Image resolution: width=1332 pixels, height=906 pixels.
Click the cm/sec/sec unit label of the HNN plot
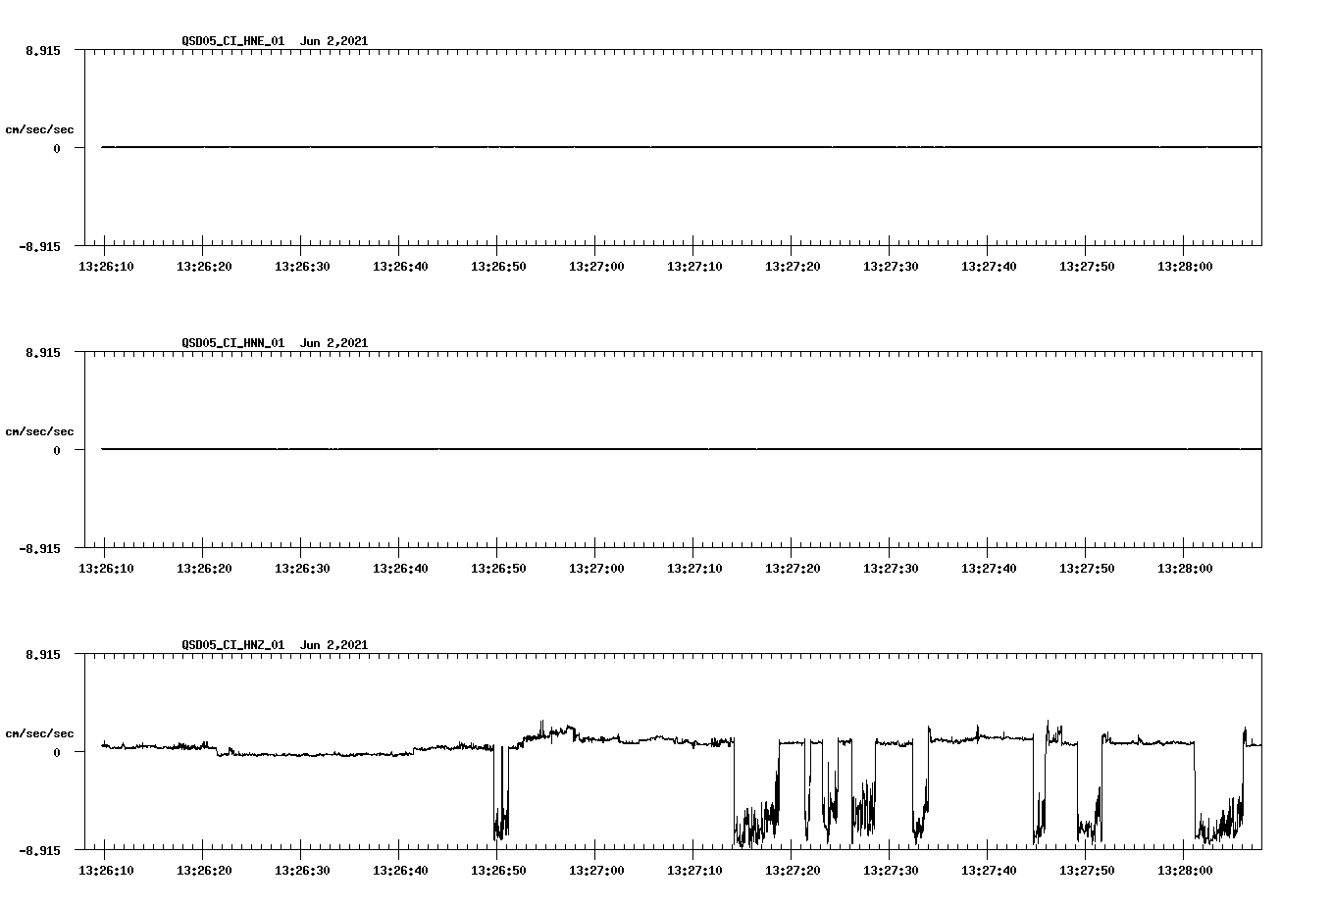(39, 431)
